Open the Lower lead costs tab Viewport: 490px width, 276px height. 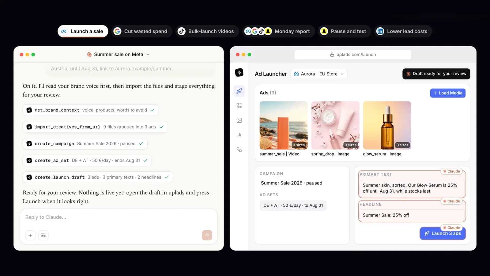403,31
